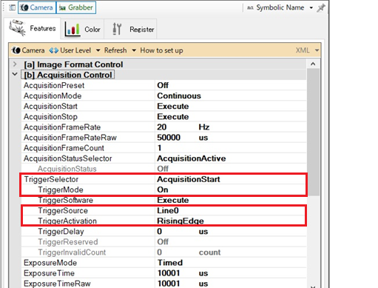Open the Color tab

pyautogui.click(x=82, y=29)
